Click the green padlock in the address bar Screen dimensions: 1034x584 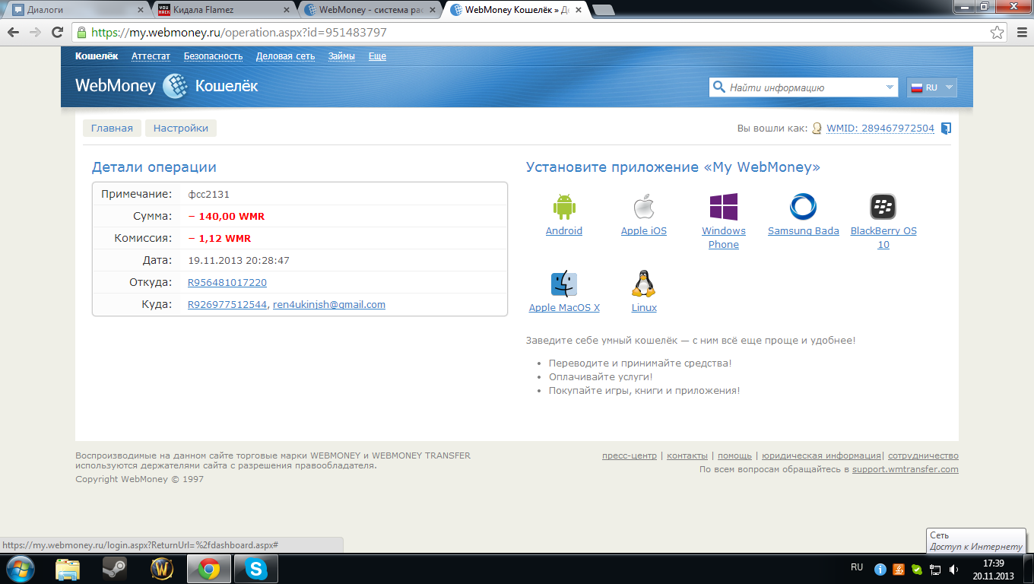[x=81, y=33]
